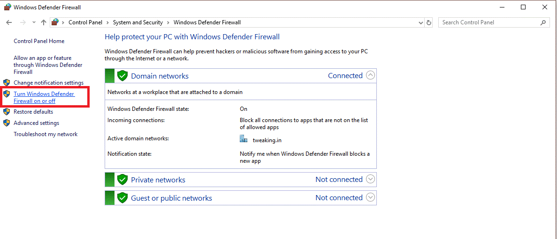Click Notification state label
Screen dimensions: 557x239
(130, 154)
